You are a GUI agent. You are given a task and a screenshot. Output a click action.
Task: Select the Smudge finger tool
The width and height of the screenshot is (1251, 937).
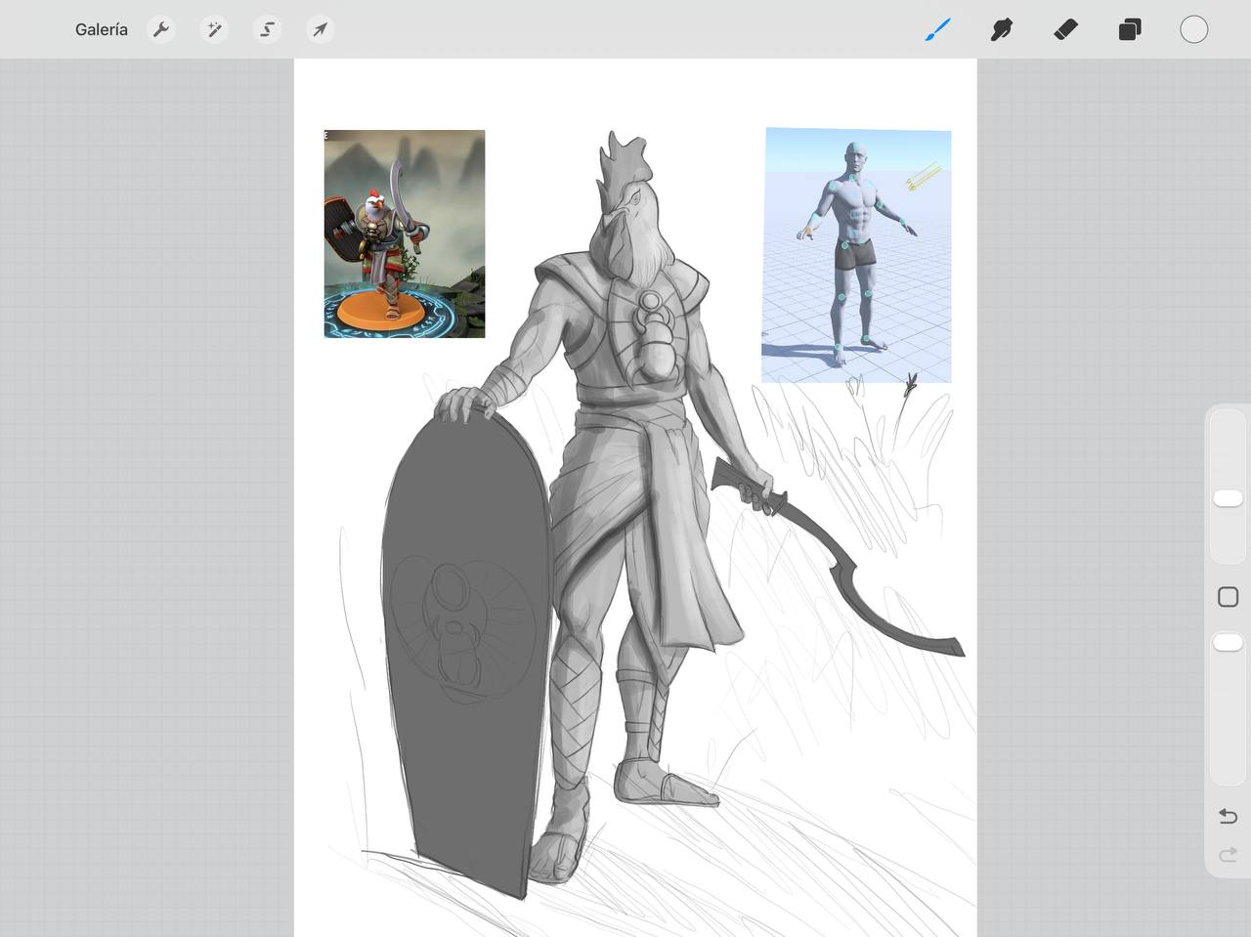(1001, 29)
